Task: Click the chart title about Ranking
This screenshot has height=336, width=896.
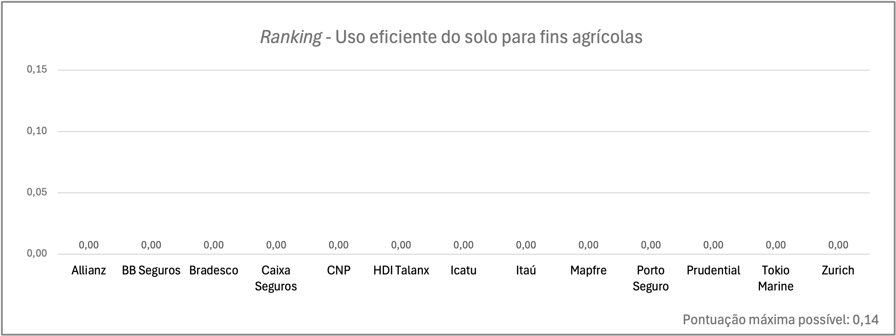Action: 451,37
